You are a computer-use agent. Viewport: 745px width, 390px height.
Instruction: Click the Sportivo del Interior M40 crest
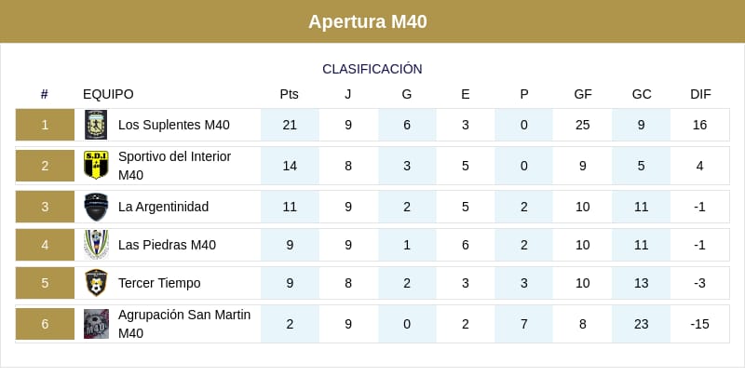(x=96, y=166)
